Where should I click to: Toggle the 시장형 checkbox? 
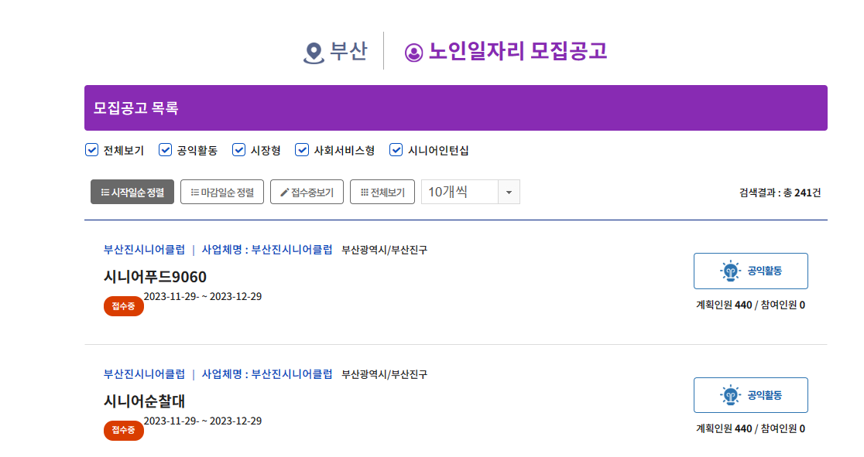pos(238,150)
